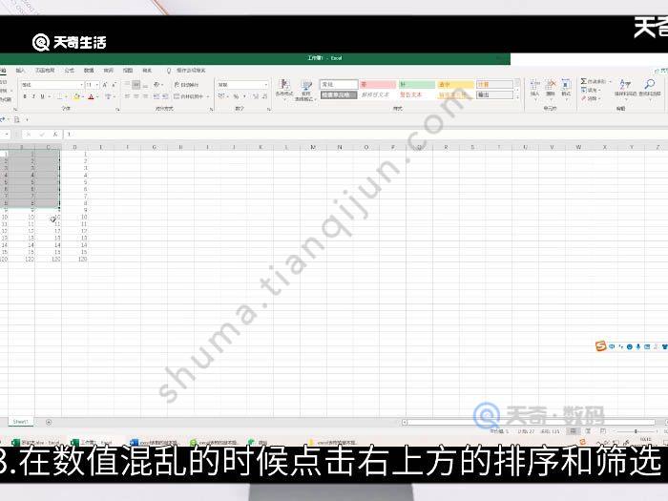
Task: Add a new sheet with plus icon
Action: tap(49, 422)
